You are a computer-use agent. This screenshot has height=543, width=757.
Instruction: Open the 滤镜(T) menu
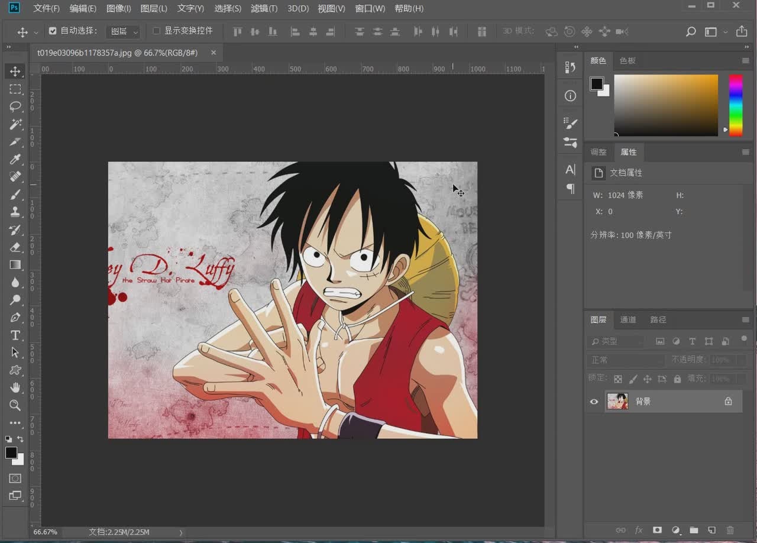pyautogui.click(x=264, y=9)
